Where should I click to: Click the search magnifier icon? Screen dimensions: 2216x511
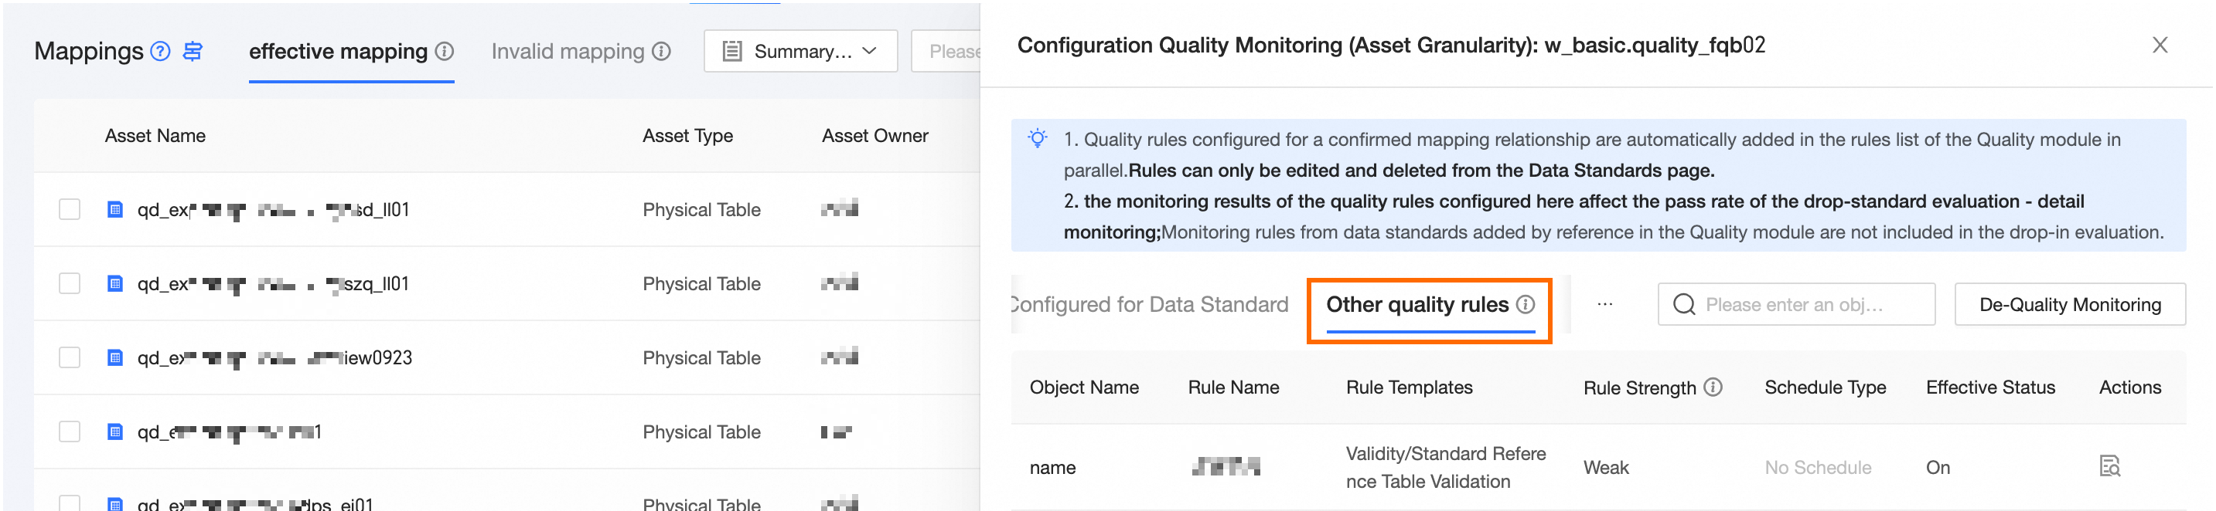pyautogui.click(x=1683, y=304)
